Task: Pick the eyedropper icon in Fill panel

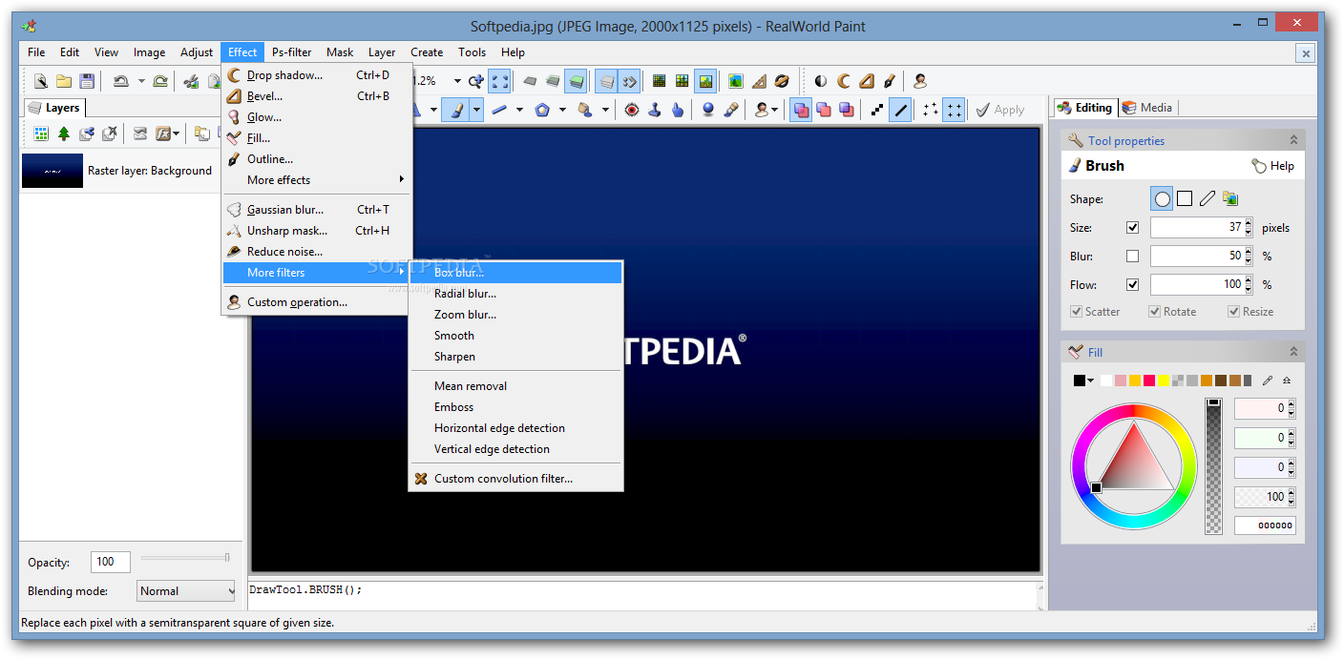Action: click(1268, 381)
